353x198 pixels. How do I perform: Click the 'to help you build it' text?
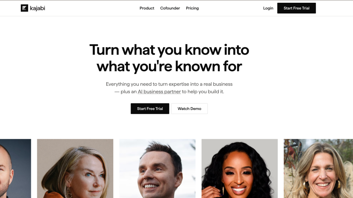pyautogui.click(x=203, y=92)
